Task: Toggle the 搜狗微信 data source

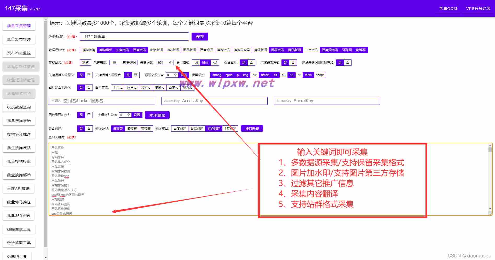Action: coord(89,50)
